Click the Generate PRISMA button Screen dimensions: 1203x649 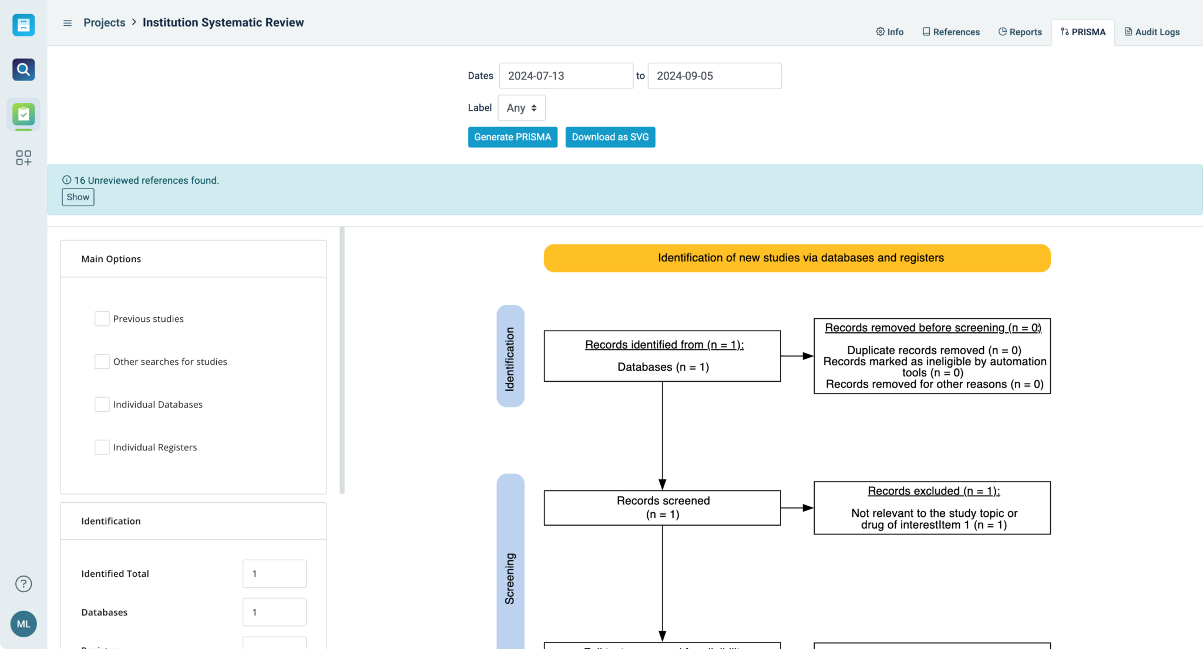[512, 137]
